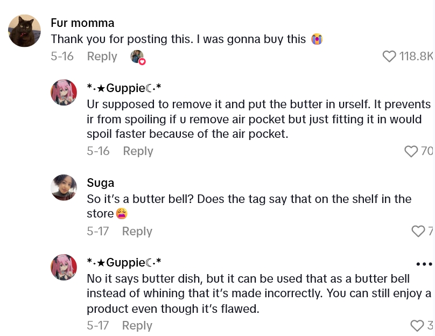Like Guppie's first reply using the heart icon
This screenshot has width=435, height=336.
coord(411,151)
